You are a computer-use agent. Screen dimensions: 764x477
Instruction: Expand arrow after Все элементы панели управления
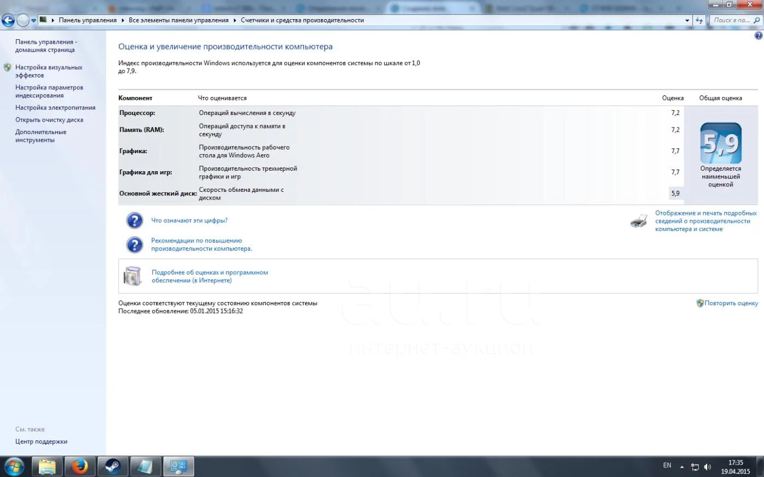pos(235,20)
